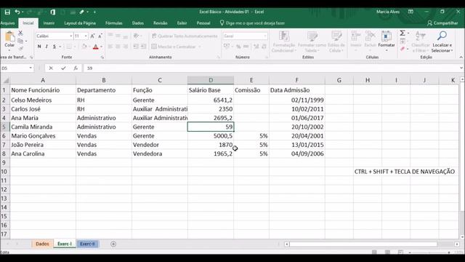This screenshot has width=465, height=262.
Task: Click the Compartilhar button
Action: click(x=442, y=23)
